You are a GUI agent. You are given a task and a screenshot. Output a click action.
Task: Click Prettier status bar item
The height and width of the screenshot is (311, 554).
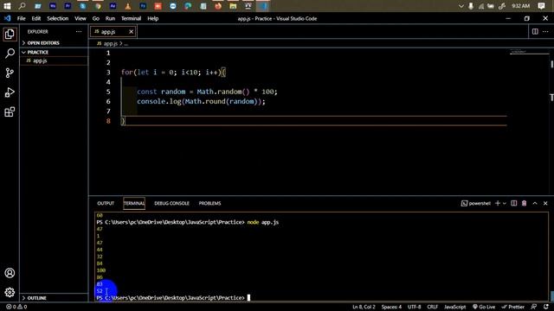pyautogui.click(x=512, y=307)
